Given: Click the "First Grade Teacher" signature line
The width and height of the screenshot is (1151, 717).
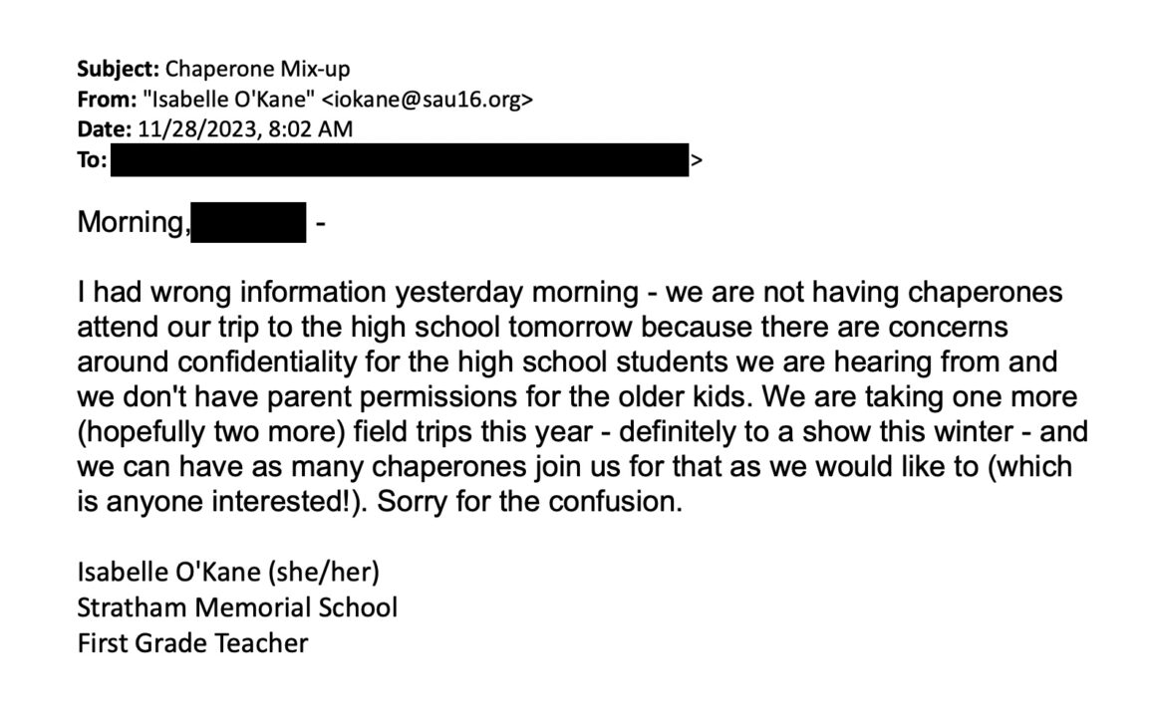Looking at the screenshot, I should 192,641.
